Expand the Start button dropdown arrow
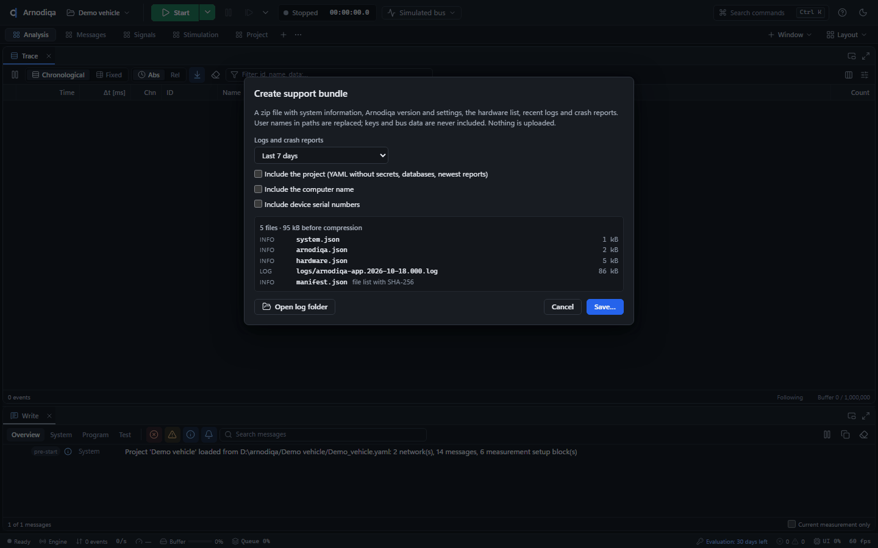Screen dimensions: 878x548 [x=207, y=13]
